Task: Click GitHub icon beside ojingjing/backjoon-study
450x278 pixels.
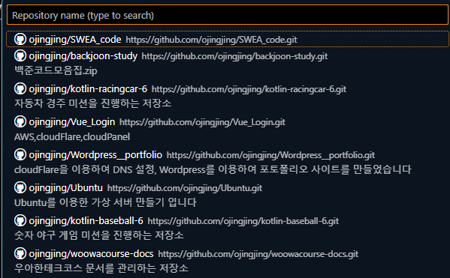Action: tap(20, 55)
